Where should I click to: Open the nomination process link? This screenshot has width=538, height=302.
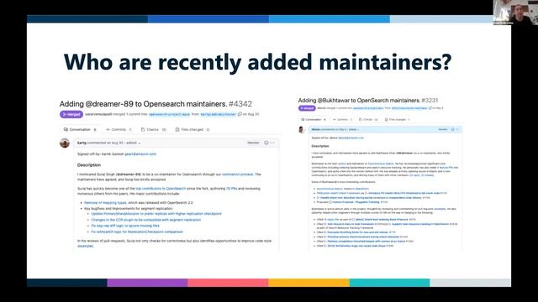pyautogui.click(x=237, y=174)
